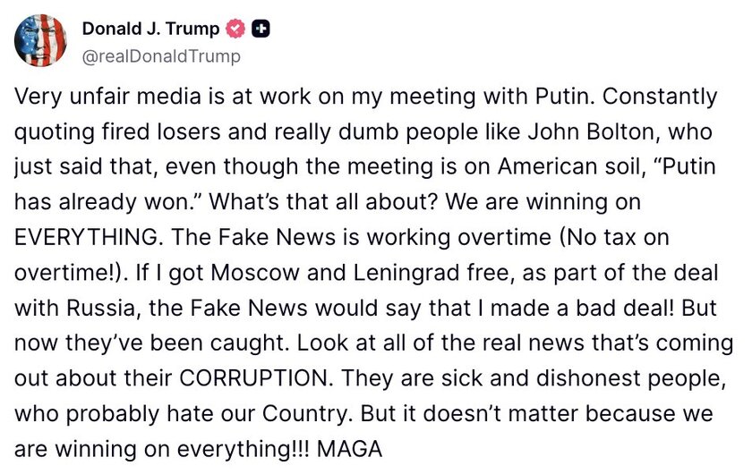The height and width of the screenshot is (474, 752).
Task: Click the pink verified checkmark badge
Action: coord(235,30)
